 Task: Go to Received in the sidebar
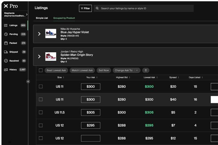click(x=15, y=61)
